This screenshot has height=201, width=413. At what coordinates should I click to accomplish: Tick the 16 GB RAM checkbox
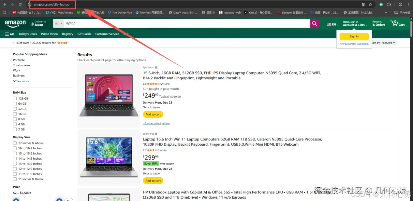click(x=15, y=114)
